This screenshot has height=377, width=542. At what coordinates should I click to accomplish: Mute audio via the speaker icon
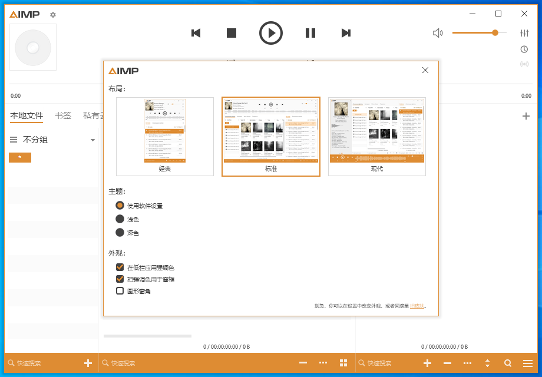[x=438, y=33]
